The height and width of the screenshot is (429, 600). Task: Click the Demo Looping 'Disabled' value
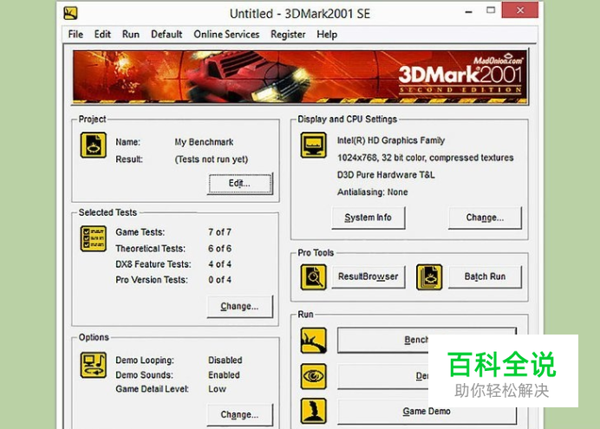point(225,361)
